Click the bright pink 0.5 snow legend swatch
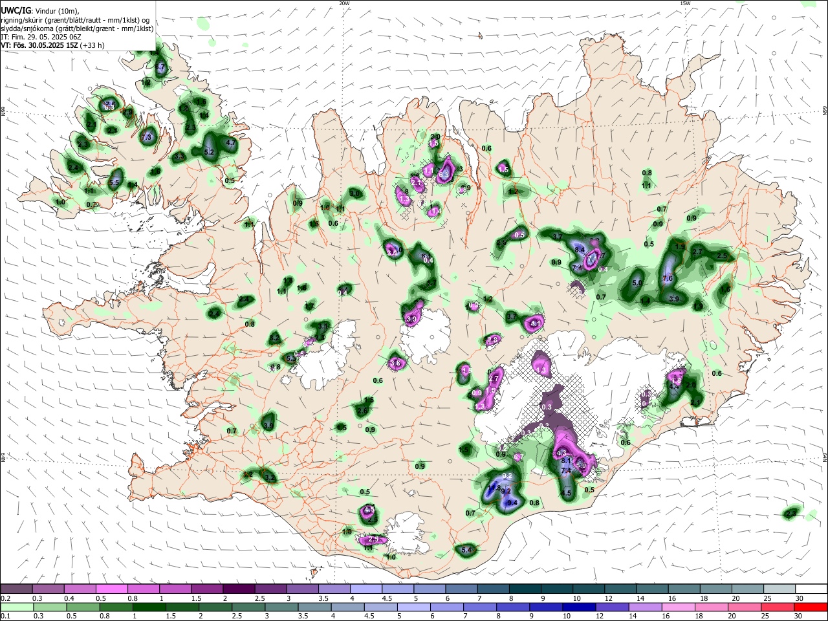Screen dimensions: 828x621 pyautogui.click(x=111, y=589)
